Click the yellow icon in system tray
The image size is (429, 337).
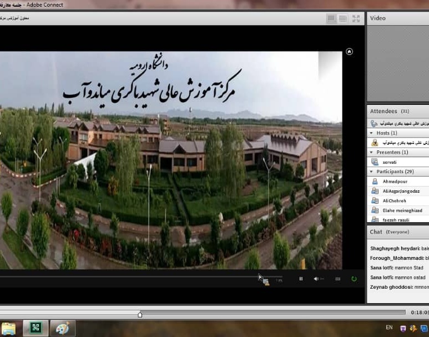(413, 328)
